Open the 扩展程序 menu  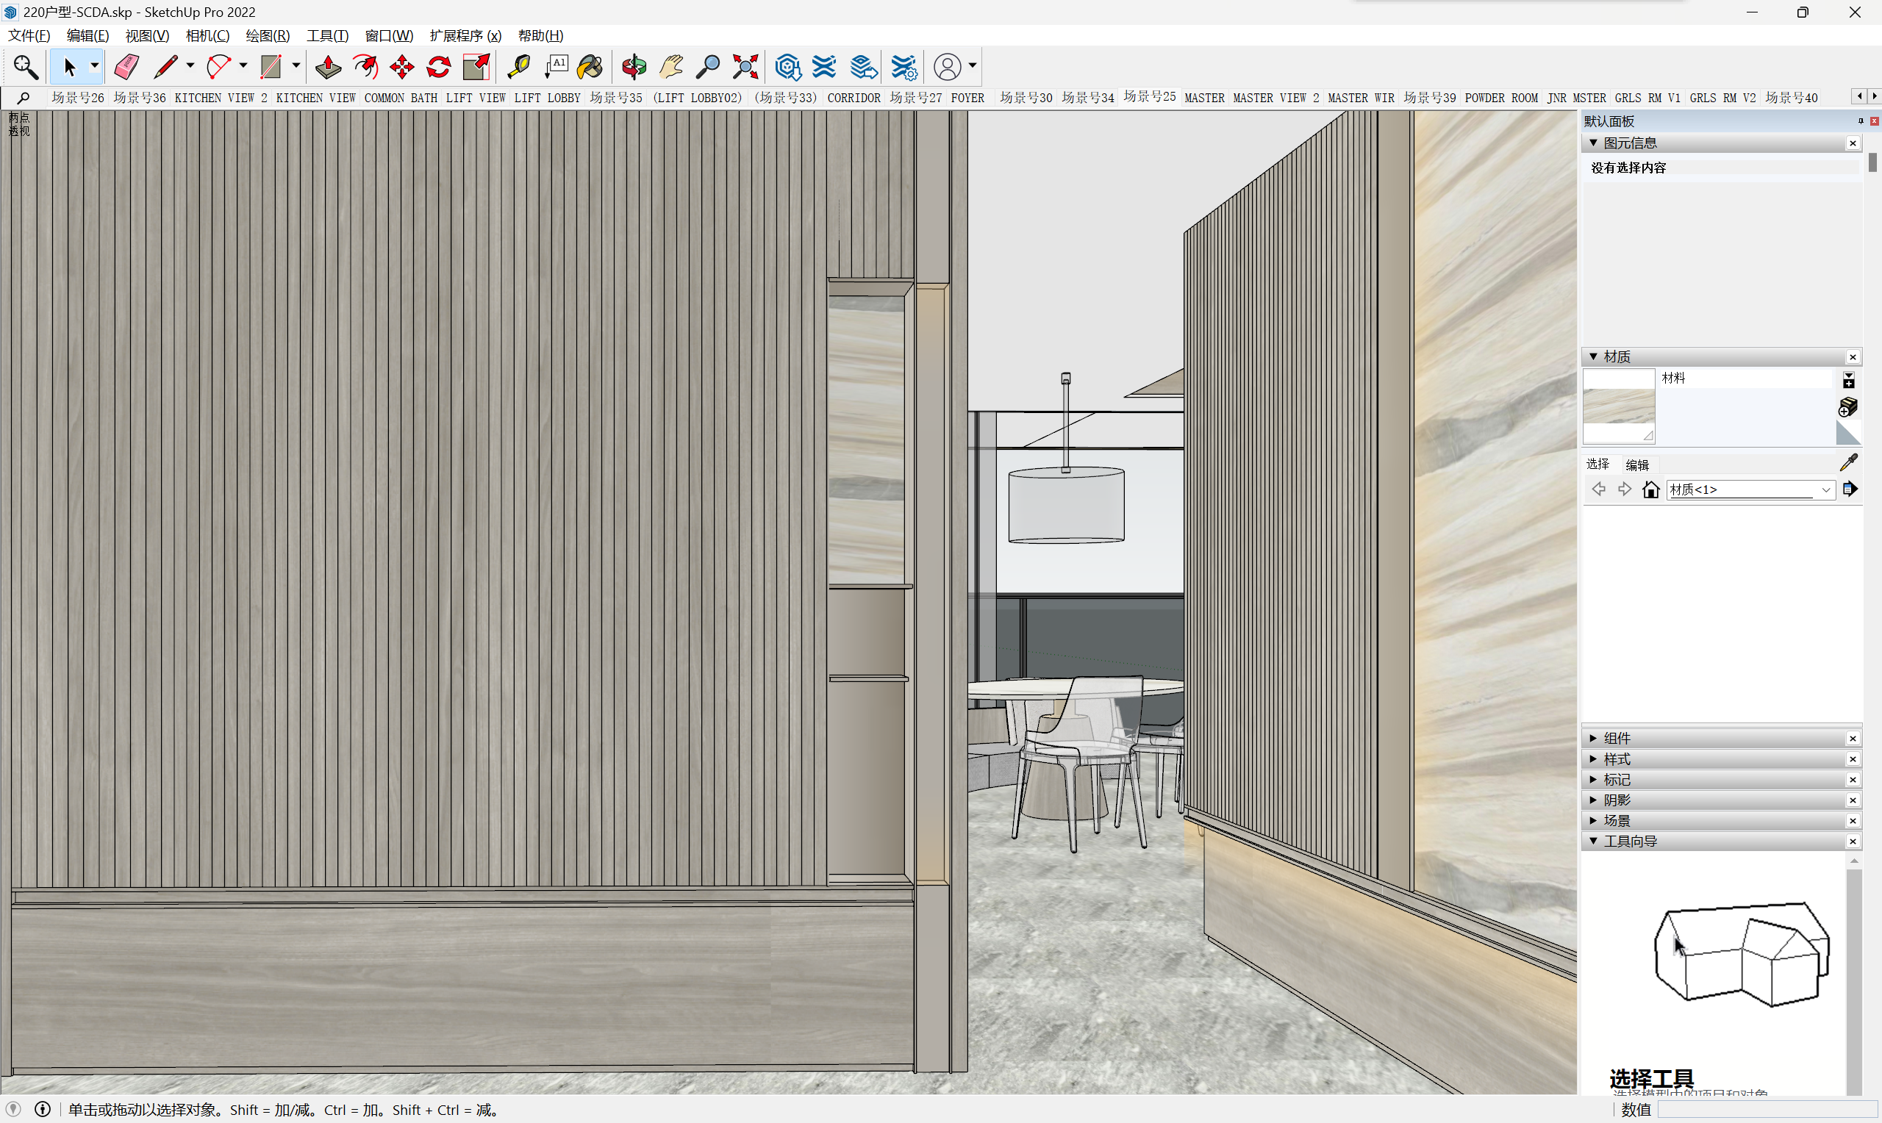(465, 35)
